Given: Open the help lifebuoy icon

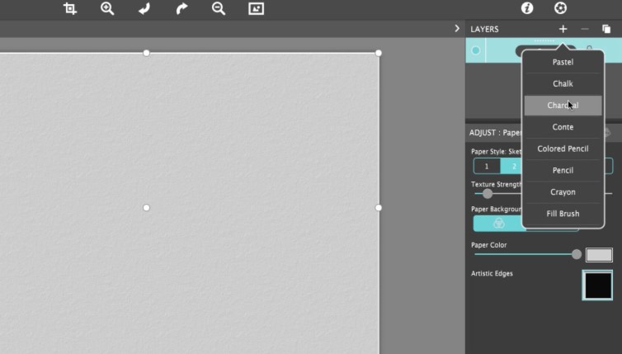Looking at the screenshot, I should (560, 8).
